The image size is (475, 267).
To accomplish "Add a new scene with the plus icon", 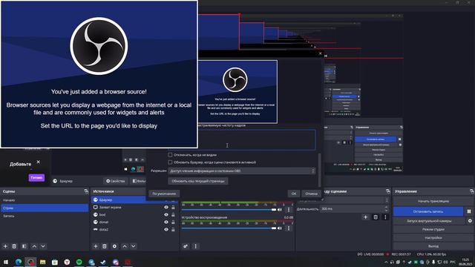I will pos(5,246).
